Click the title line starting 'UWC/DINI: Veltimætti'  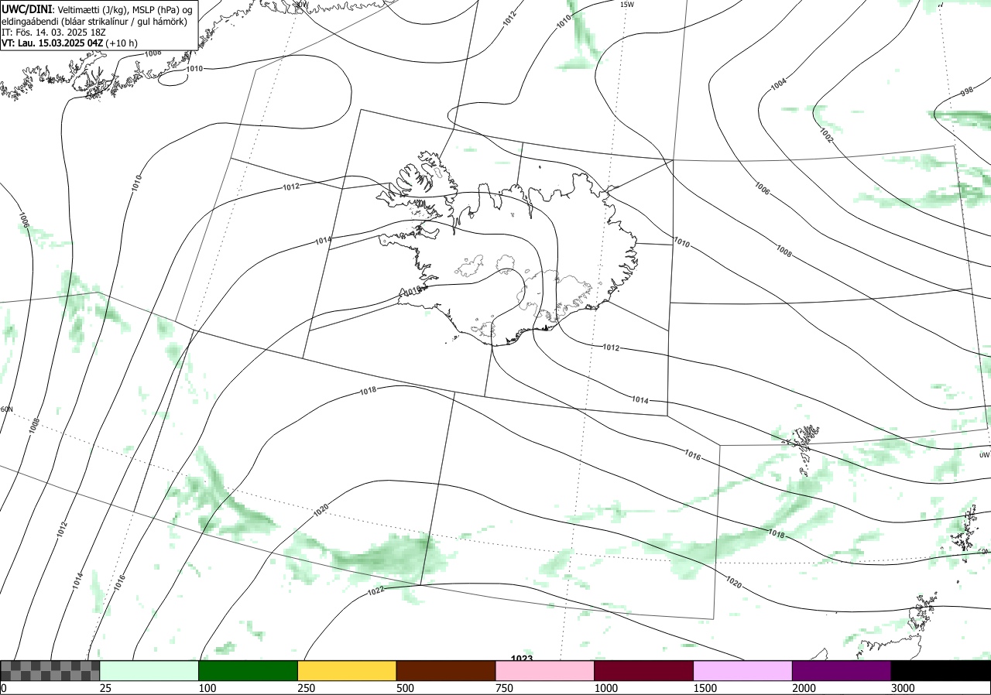click(98, 9)
